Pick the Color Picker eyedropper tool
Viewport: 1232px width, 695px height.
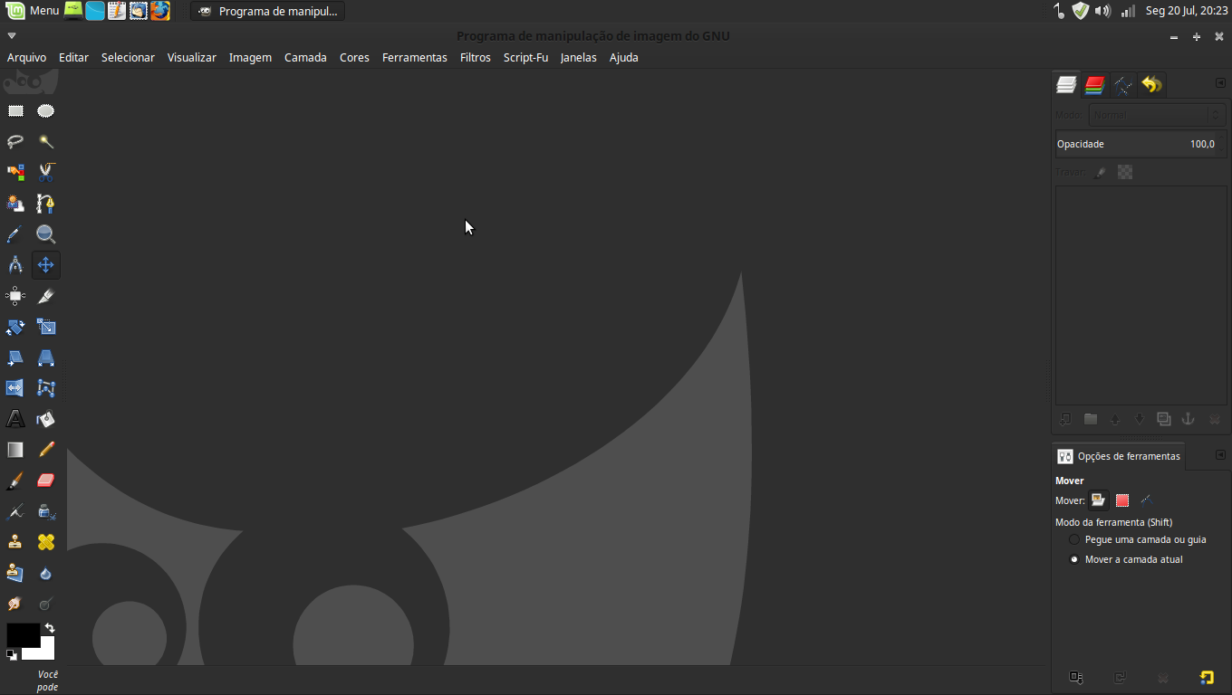15,234
